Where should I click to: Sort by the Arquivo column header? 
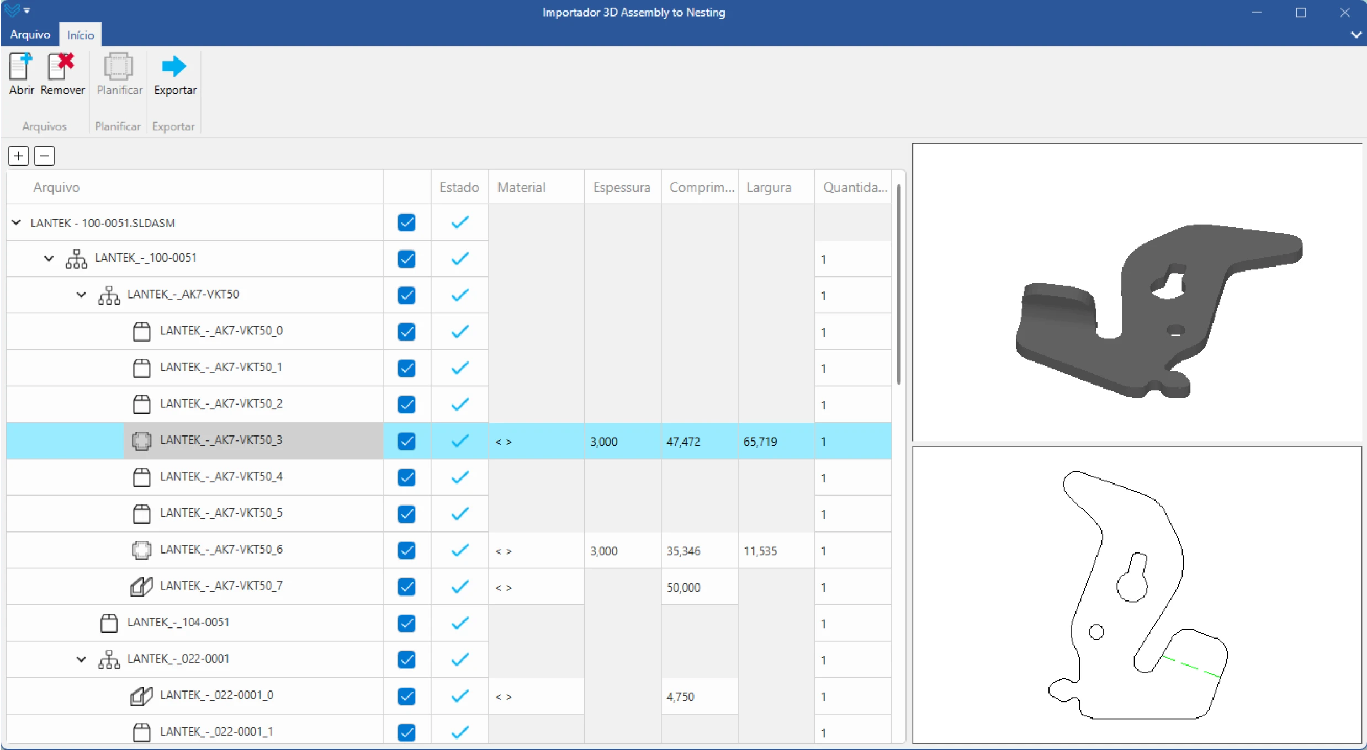(194, 187)
